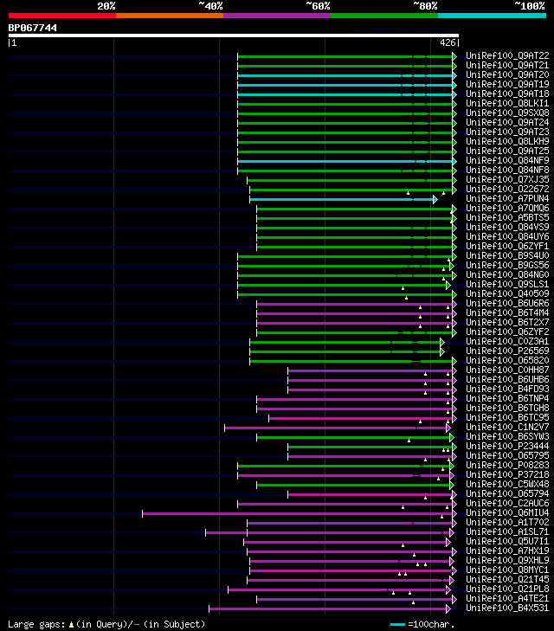Click the cyan ~100% color scale segment
554x631 pixels.
[492, 16]
